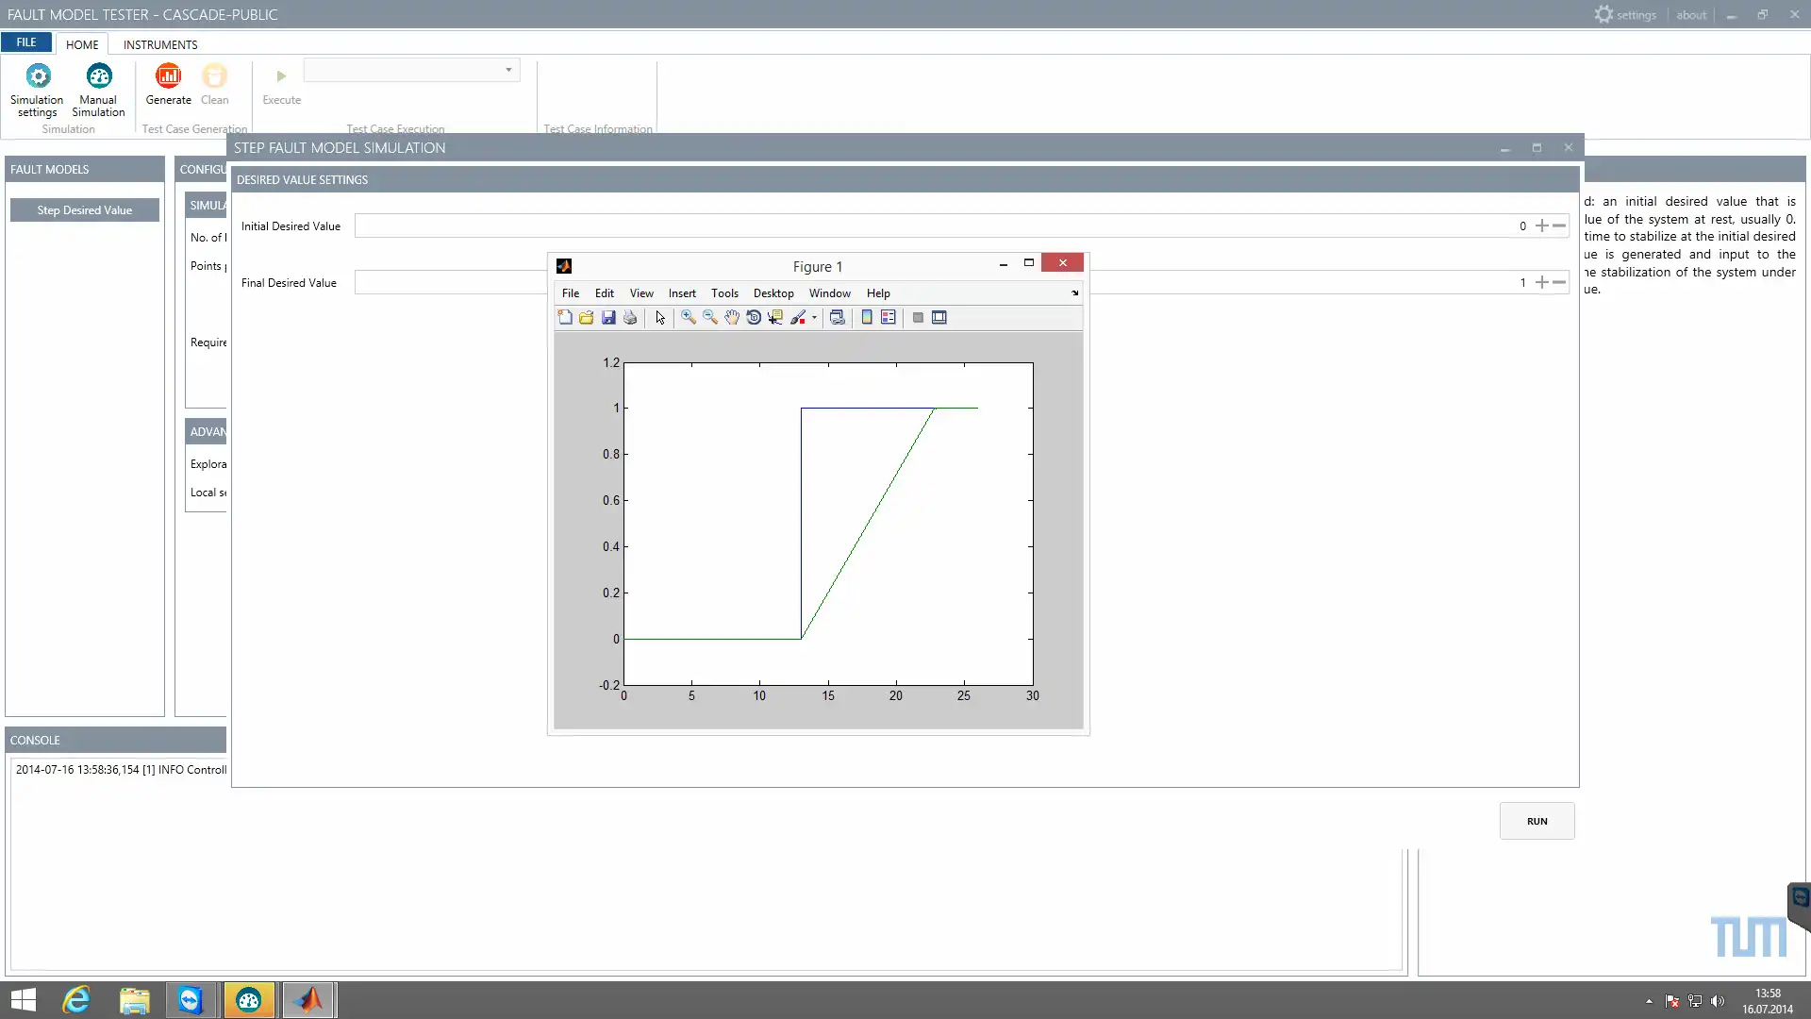The height and width of the screenshot is (1019, 1811).
Task: Click the Fault Model Tester taskbar icon
Action: click(x=249, y=1000)
